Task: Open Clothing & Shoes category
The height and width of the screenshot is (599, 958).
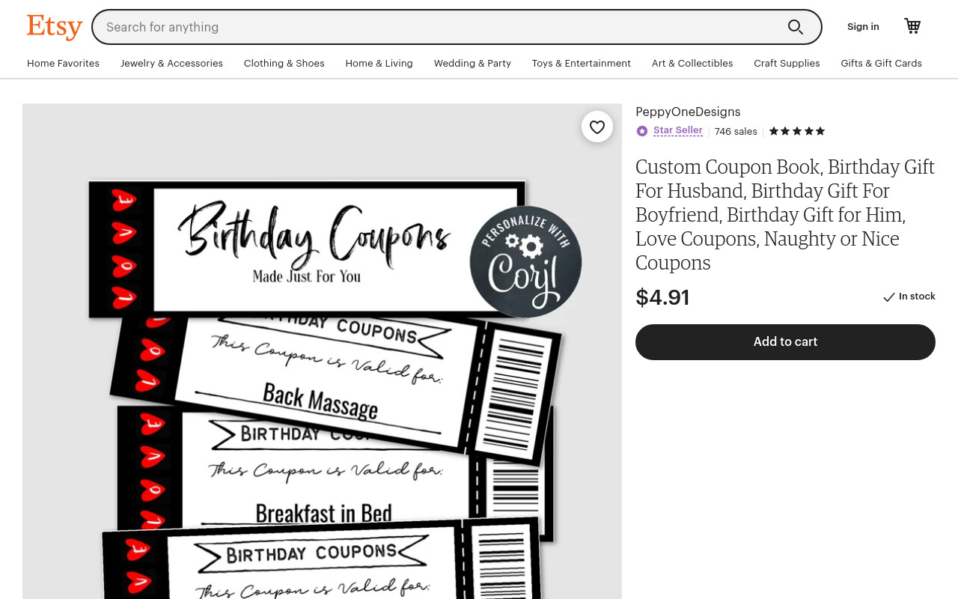Action: pyautogui.click(x=284, y=64)
